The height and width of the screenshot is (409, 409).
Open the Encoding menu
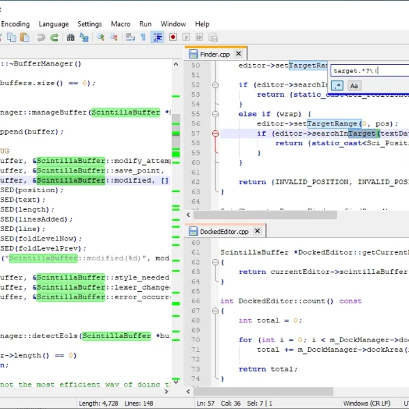coord(16,24)
